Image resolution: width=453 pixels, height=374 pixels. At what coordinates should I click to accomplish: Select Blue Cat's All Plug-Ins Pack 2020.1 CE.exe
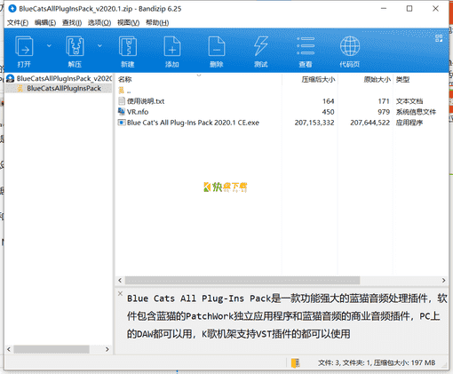tap(193, 123)
